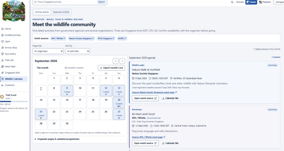The width and height of the screenshot is (284, 151).
Task: Click the September 2026 calendar heading
Action: (x=46, y=61)
